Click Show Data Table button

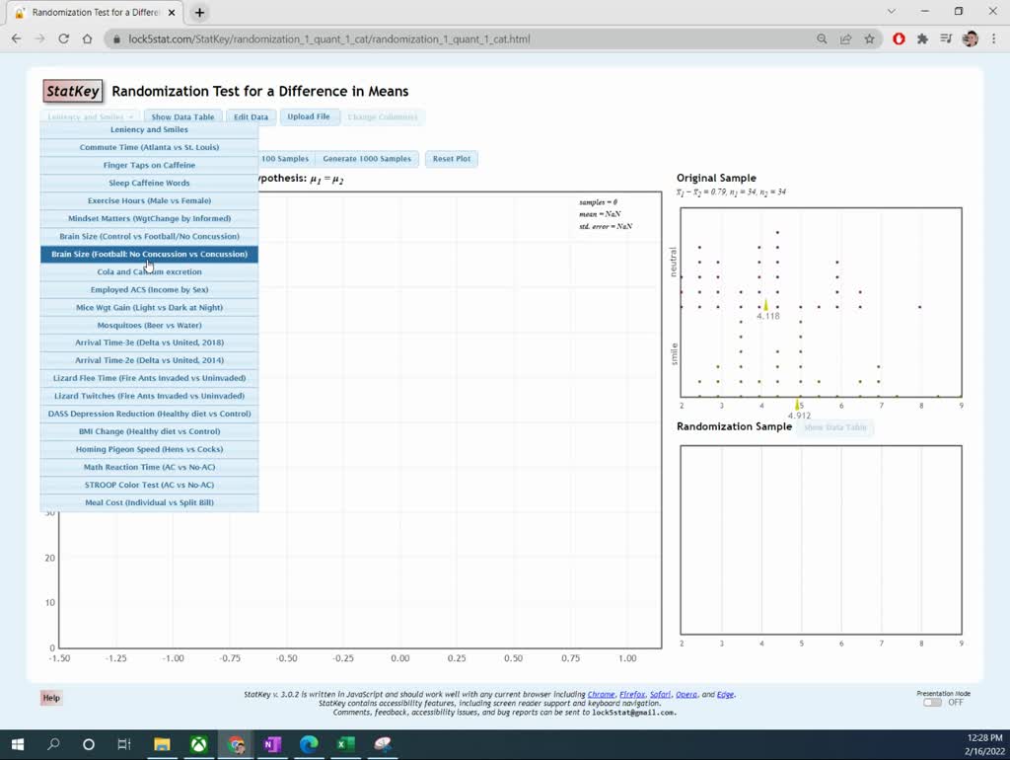click(x=182, y=116)
